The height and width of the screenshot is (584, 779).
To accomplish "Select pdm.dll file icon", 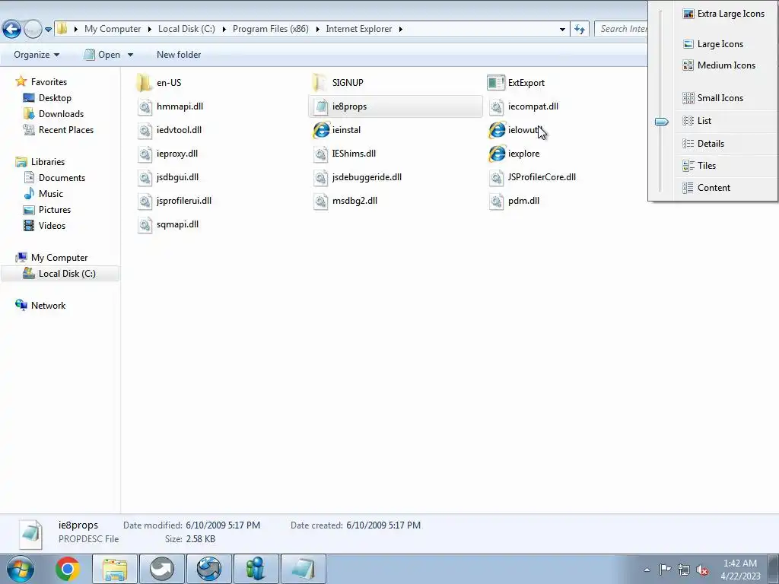I will point(496,201).
